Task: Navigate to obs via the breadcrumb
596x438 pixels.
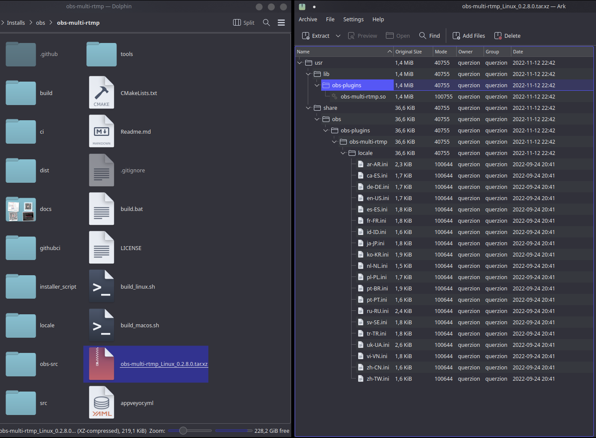Action: pos(40,23)
